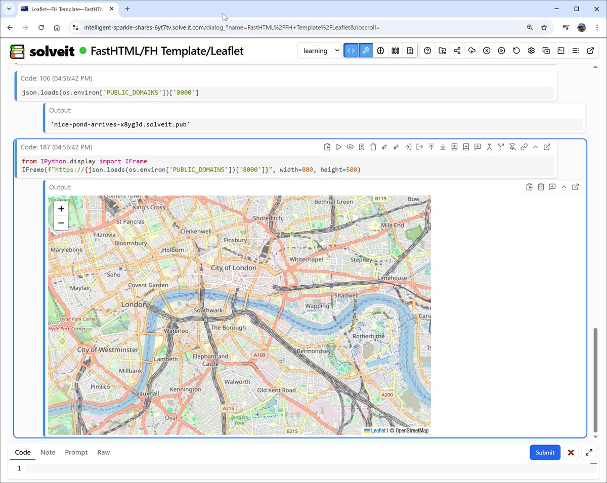607x483 pixels.
Task: Click the brain icon in header toolbar
Action: tap(380, 51)
